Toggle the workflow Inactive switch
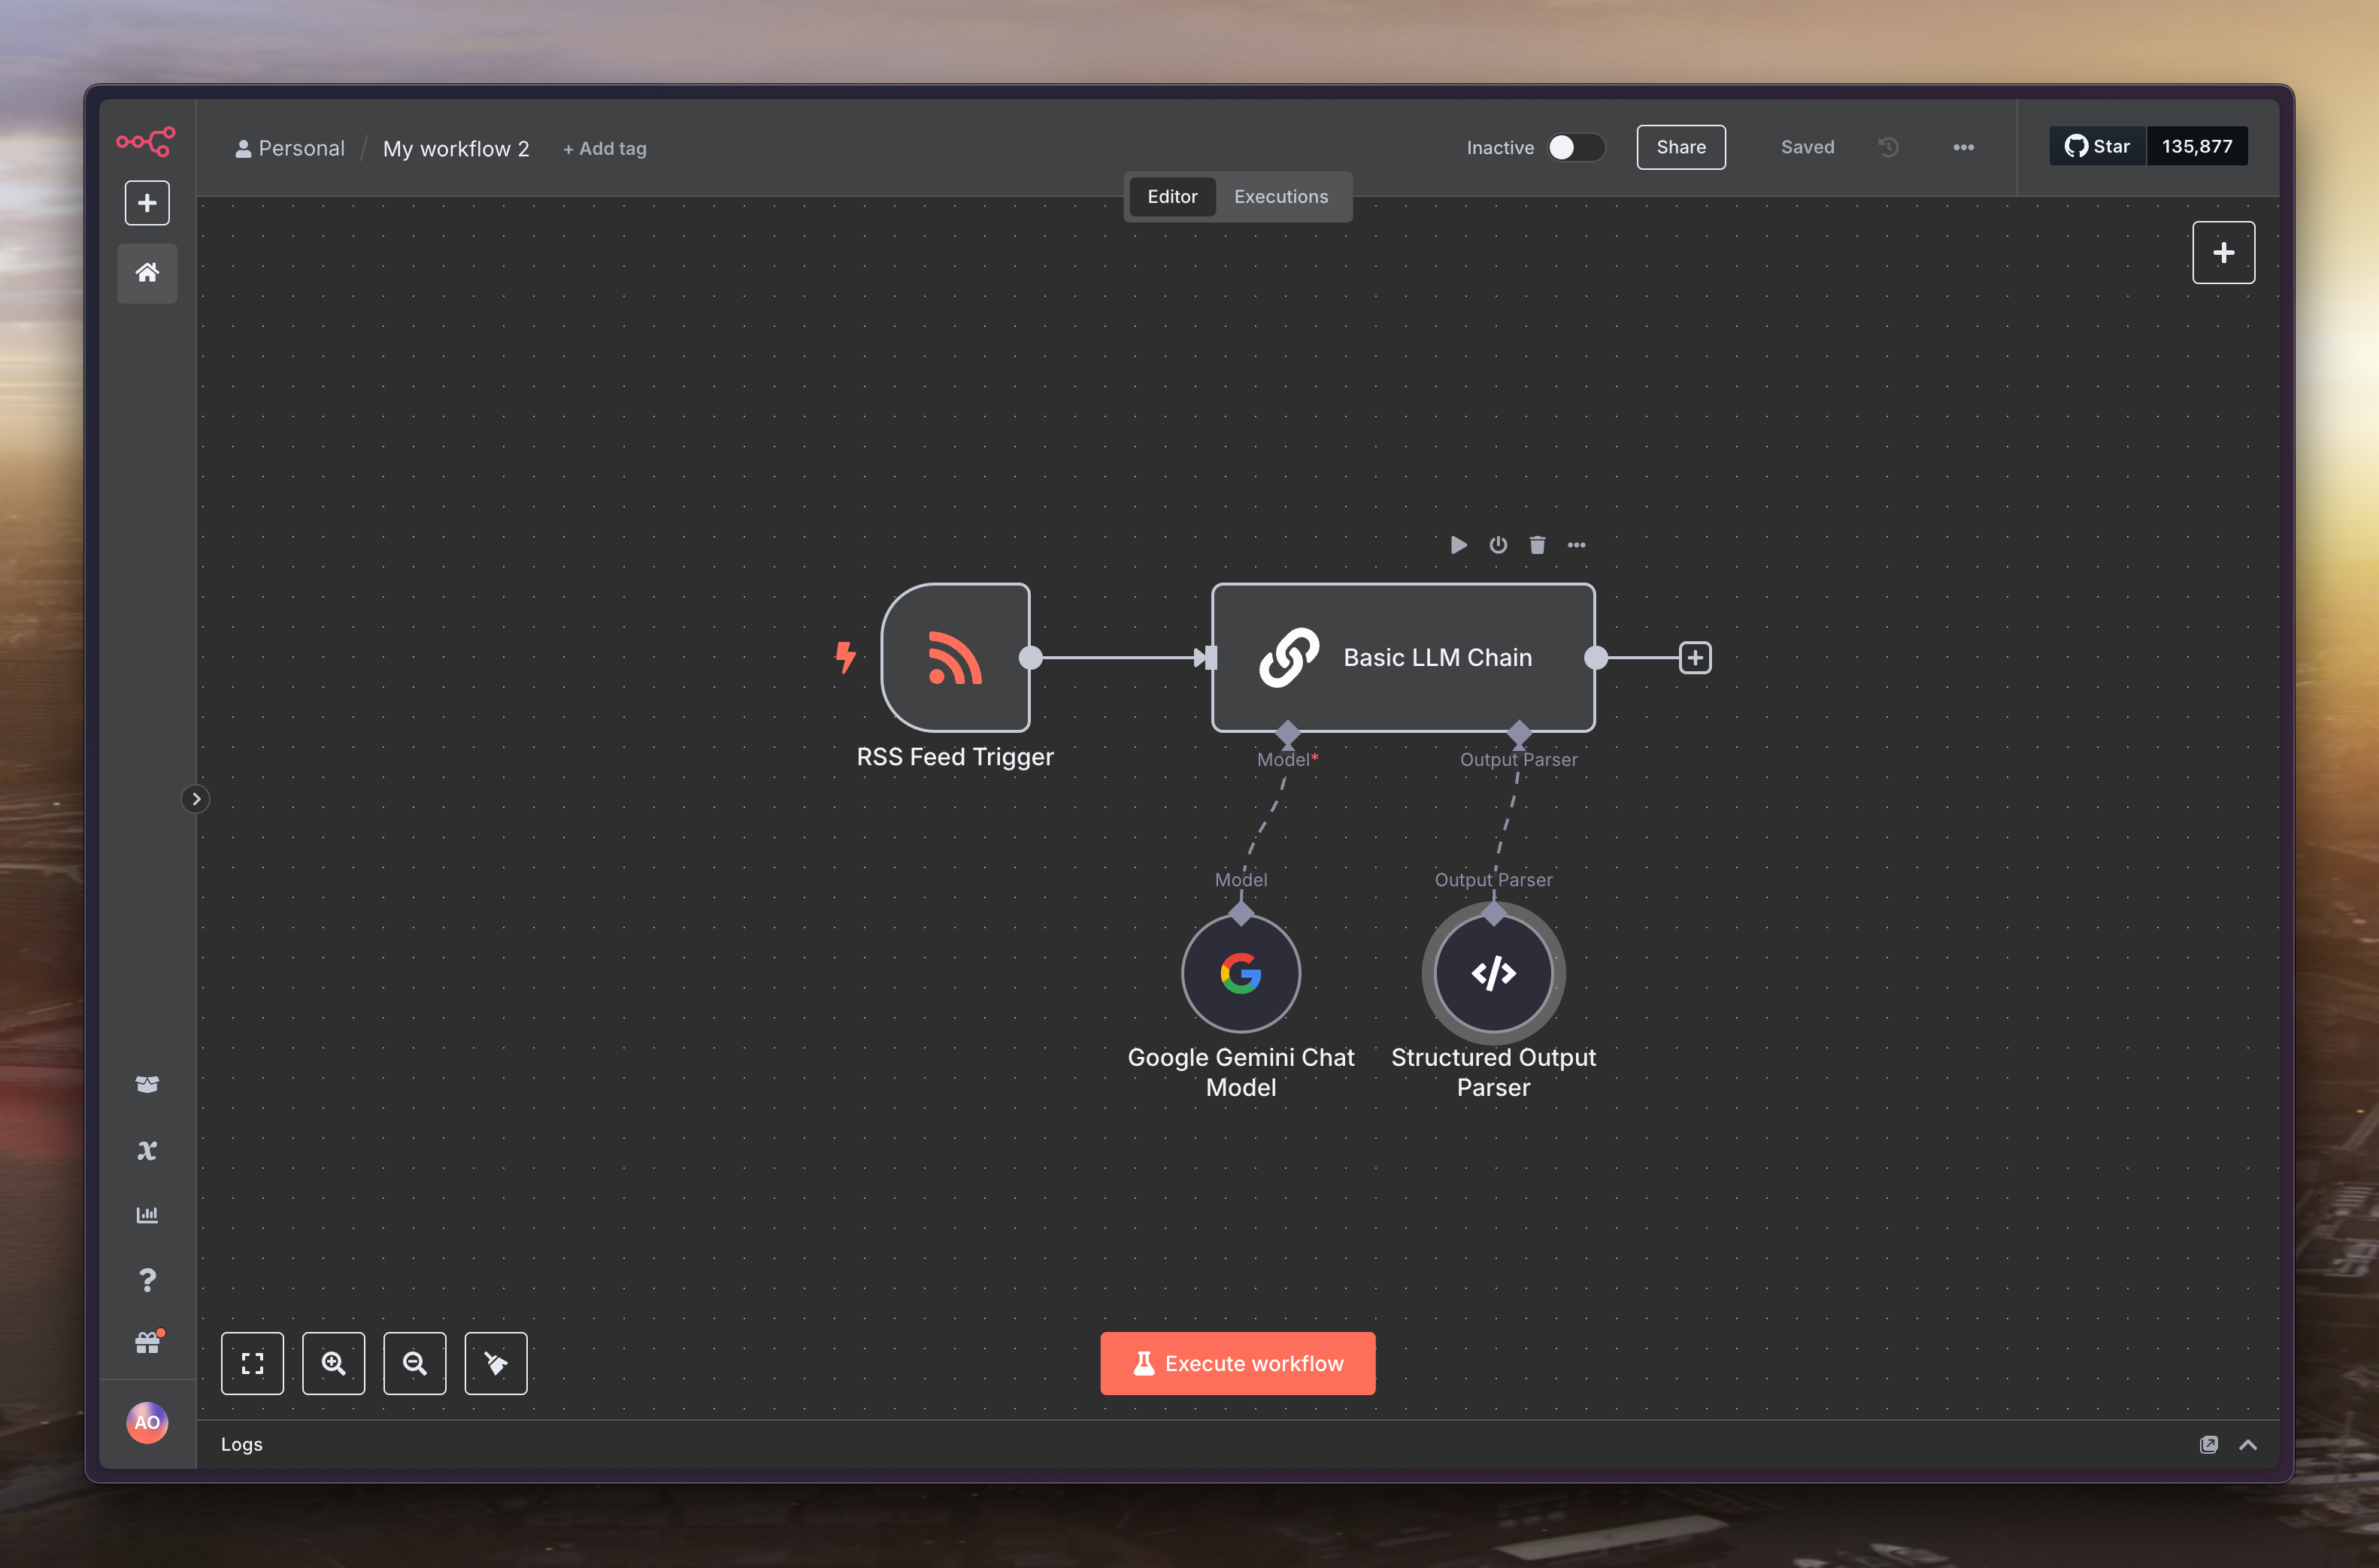This screenshot has height=1568, width=2379. click(x=1575, y=147)
